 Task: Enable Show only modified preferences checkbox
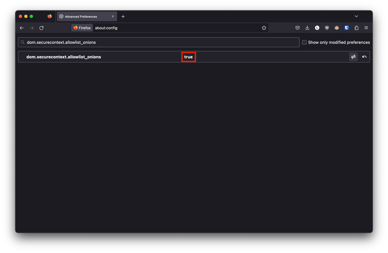click(304, 42)
